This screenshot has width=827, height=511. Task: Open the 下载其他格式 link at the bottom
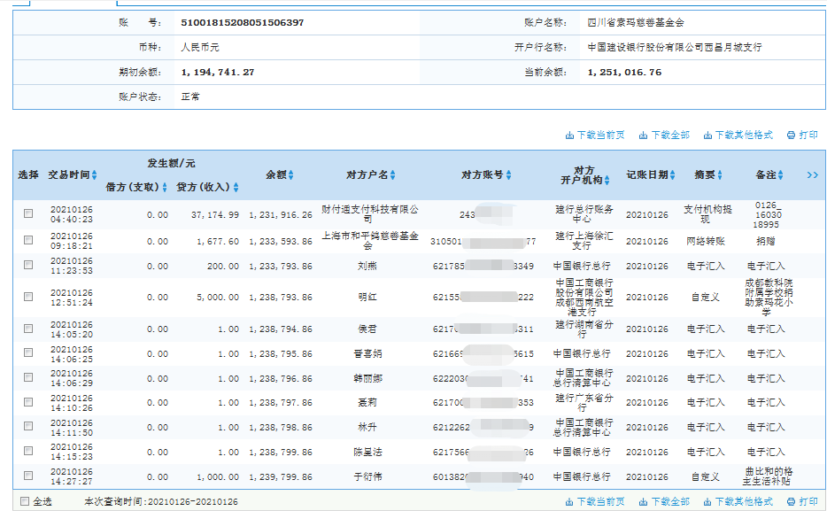[x=744, y=502]
